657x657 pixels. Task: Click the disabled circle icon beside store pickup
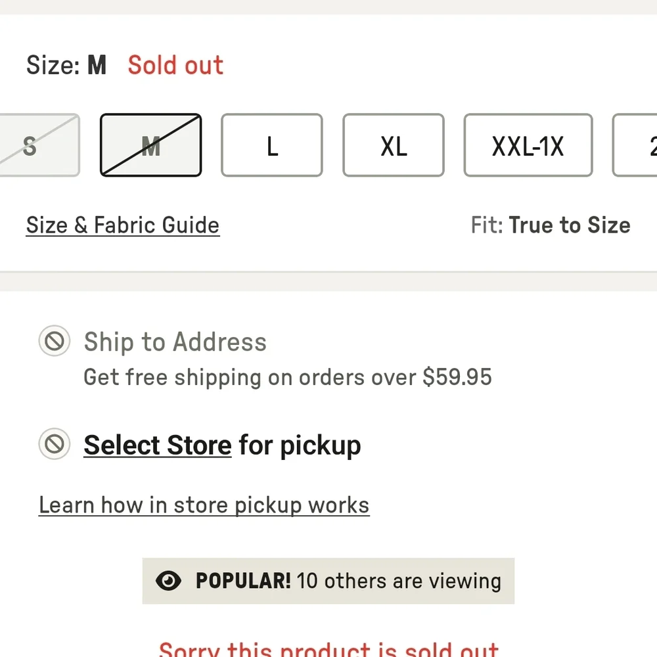coord(55,443)
